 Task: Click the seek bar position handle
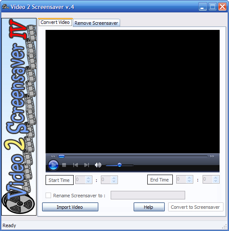(61, 156)
